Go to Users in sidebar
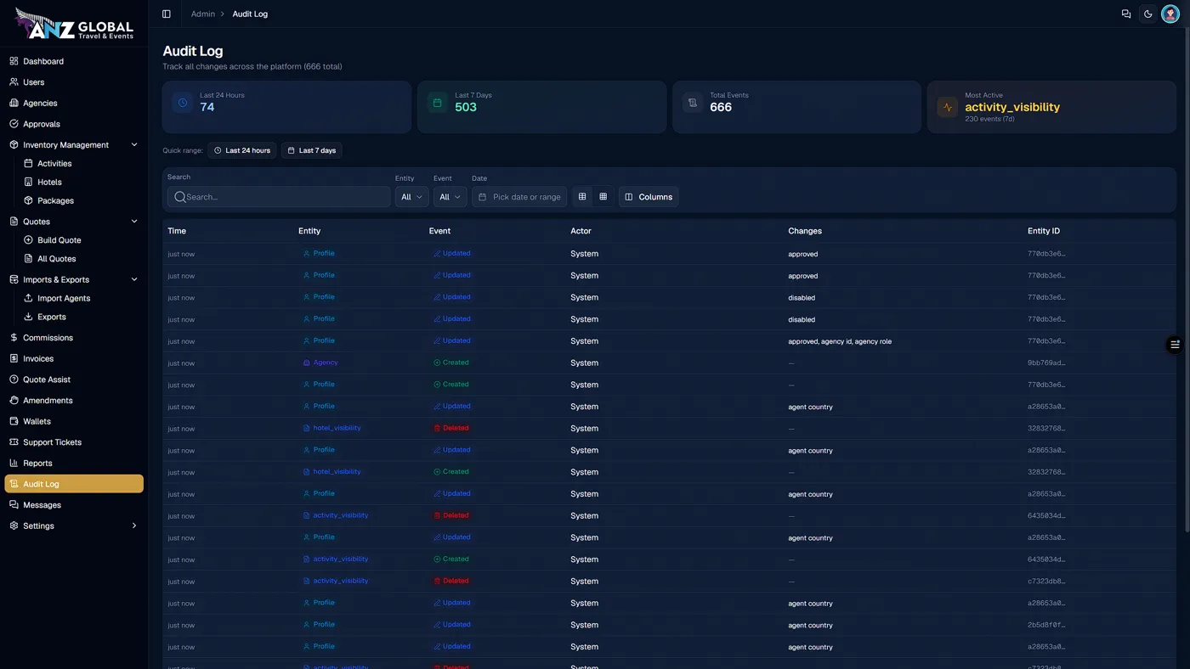The width and height of the screenshot is (1190, 669). point(74,82)
